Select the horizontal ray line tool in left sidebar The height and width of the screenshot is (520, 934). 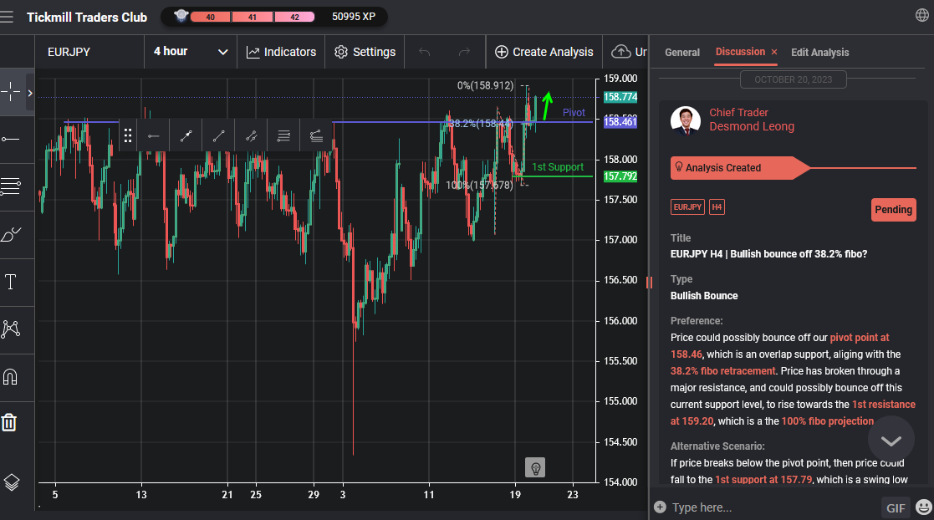click(11, 139)
